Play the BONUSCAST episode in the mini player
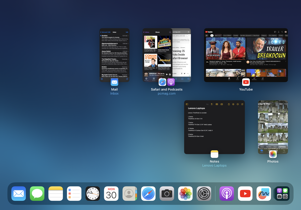 click(x=167, y=74)
